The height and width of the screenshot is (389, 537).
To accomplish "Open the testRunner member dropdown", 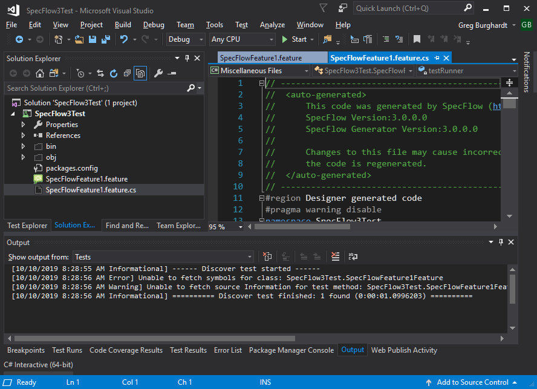I will tap(467, 71).
